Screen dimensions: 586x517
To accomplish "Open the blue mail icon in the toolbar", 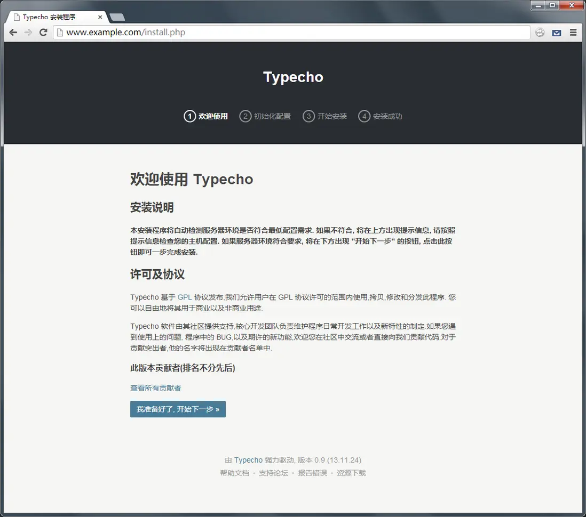I will 556,32.
